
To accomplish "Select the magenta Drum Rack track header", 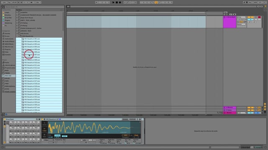I will click(229, 22).
